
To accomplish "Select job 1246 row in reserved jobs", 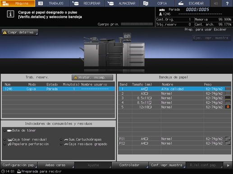I will pyautogui.click(x=59, y=89).
